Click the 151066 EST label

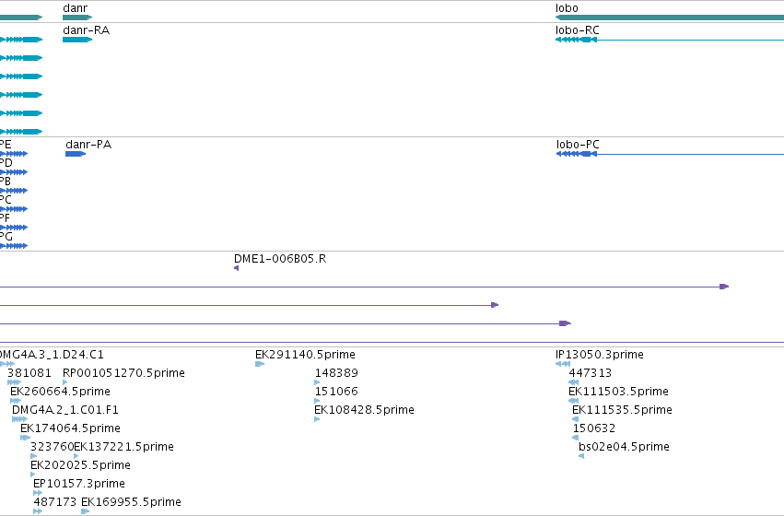pos(336,391)
